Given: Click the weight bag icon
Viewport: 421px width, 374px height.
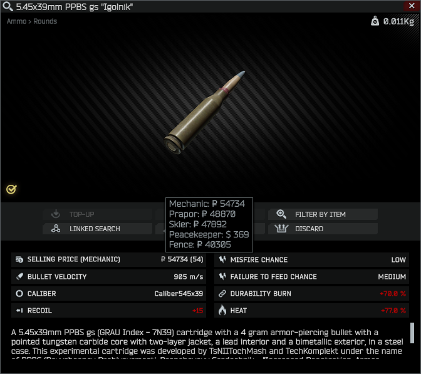Looking at the screenshot, I should pos(375,21).
